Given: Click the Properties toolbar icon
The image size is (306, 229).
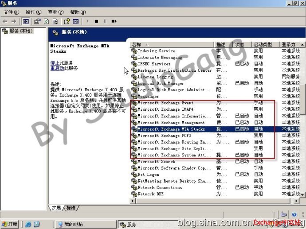Looking at the screenshot, I should click(38, 21).
